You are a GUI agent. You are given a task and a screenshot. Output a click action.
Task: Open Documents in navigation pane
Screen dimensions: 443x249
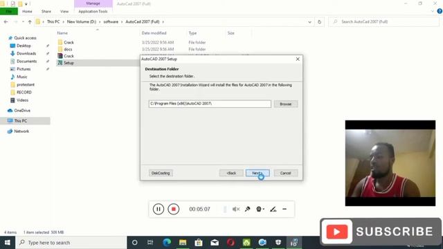point(26,62)
